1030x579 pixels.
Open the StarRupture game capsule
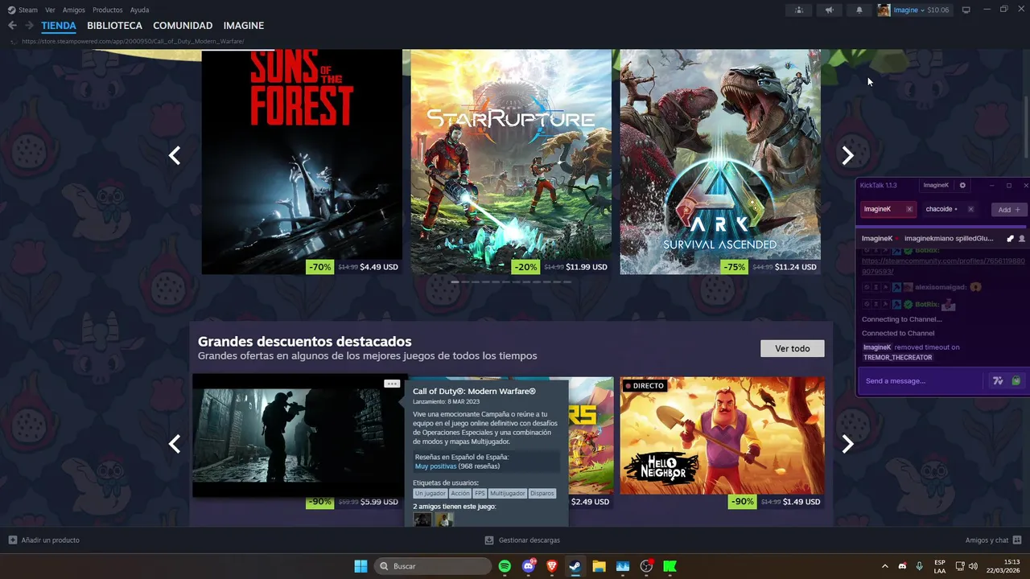tap(511, 162)
